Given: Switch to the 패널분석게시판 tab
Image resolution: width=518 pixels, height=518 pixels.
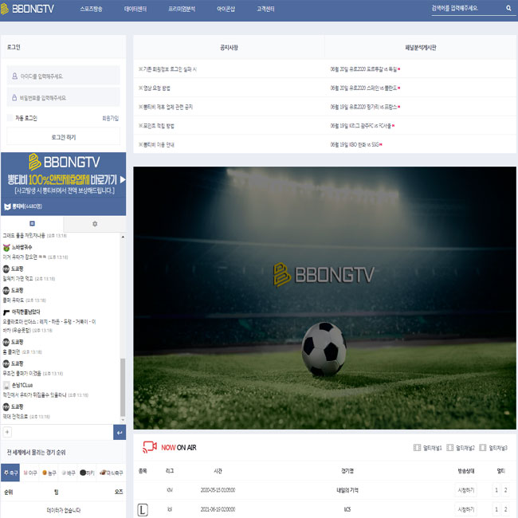Looking at the screenshot, I should pos(421,48).
